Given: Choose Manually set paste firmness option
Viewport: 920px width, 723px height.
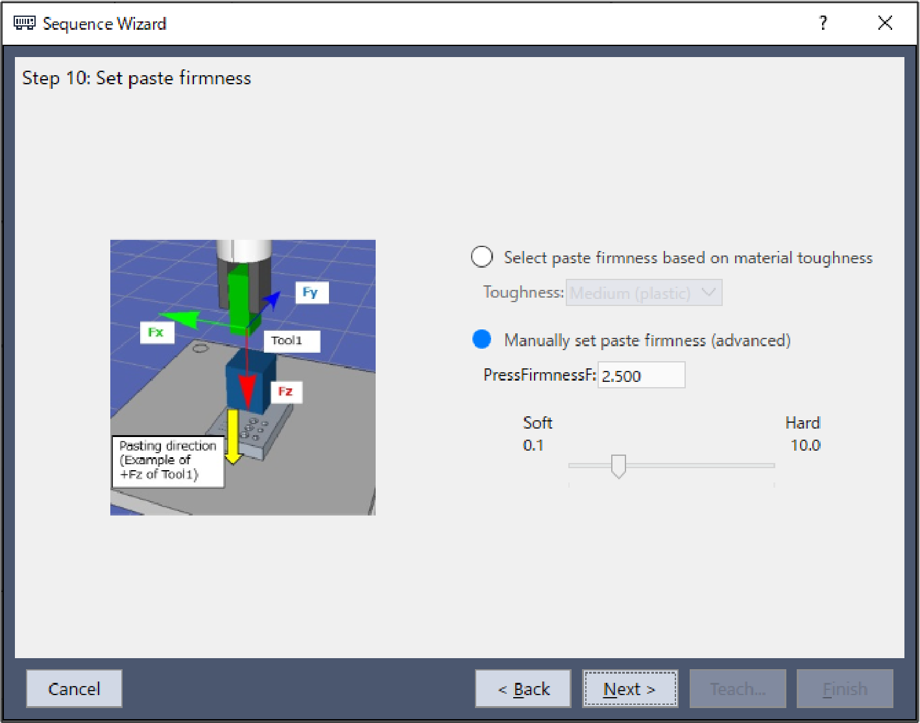Looking at the screenshot, I should click(x=482, y=339).
